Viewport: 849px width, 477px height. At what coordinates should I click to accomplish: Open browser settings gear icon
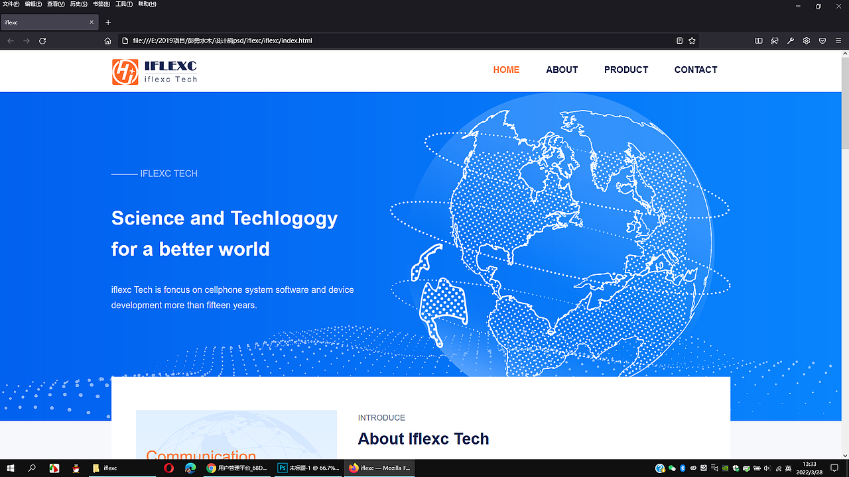tap(807, 41)
